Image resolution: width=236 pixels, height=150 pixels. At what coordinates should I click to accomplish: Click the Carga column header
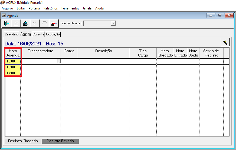coord(69,53)
